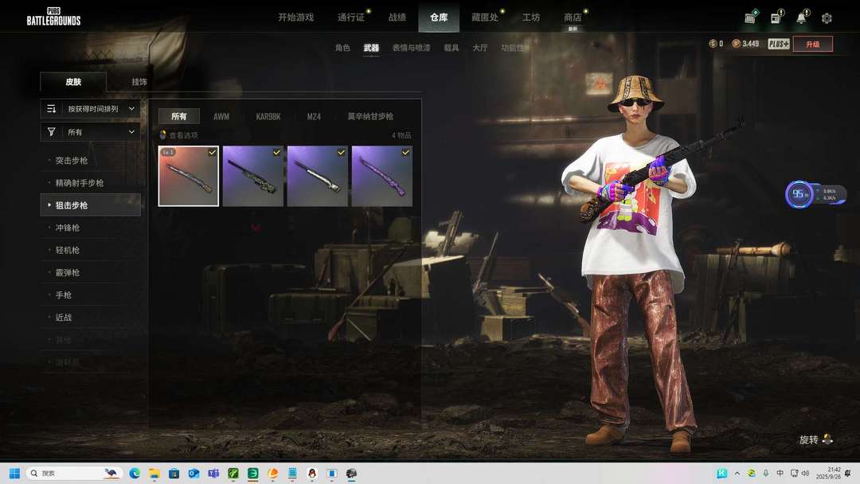The width and height of the screenshot is (860, 484).
Task: Switch to the PUBG helmet icon on the taskbar
Action: (x=352, y=473)
